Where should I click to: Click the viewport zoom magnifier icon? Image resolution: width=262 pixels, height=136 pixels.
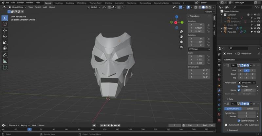pos(181,32)
